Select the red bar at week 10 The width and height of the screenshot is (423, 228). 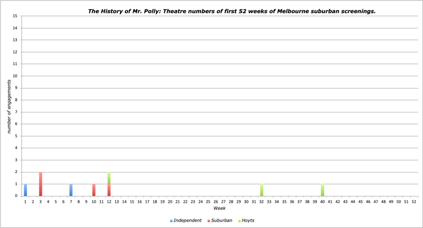(x=94, y=190)
